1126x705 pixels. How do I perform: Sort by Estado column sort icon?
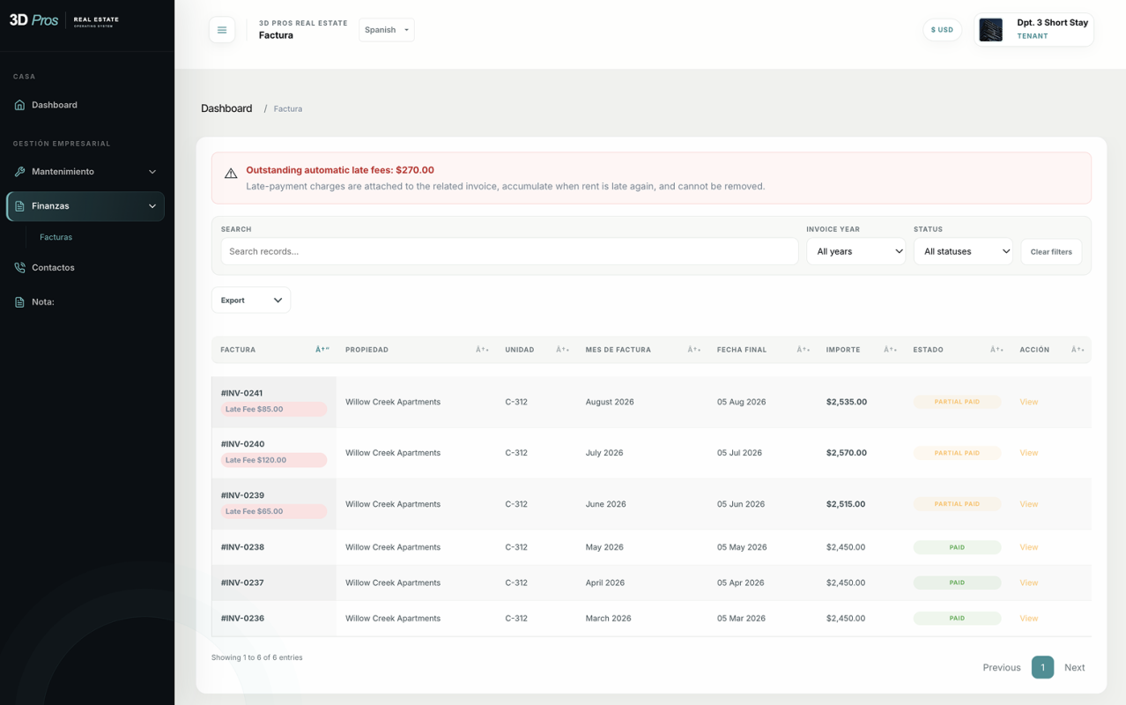(x=996, y=350)
